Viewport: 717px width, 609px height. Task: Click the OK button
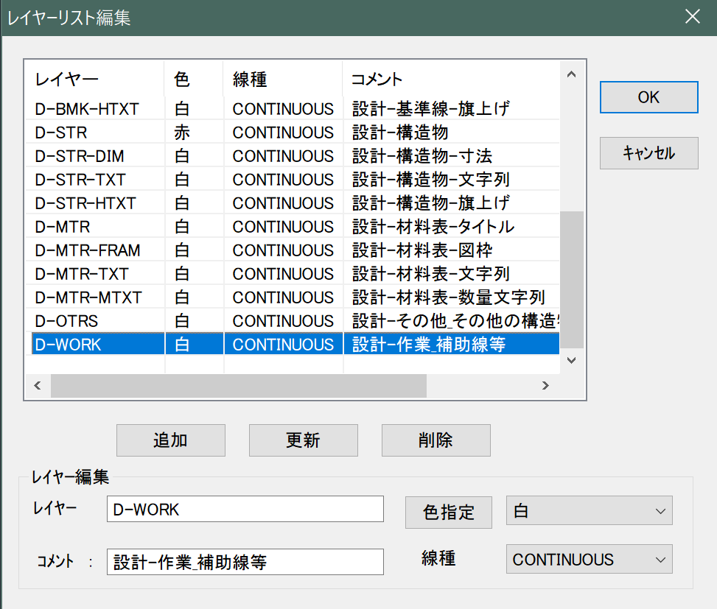[649, 97]
